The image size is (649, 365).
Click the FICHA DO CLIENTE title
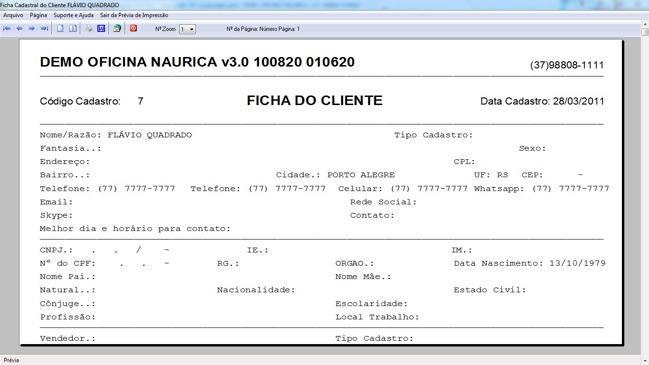coord(315,100)
